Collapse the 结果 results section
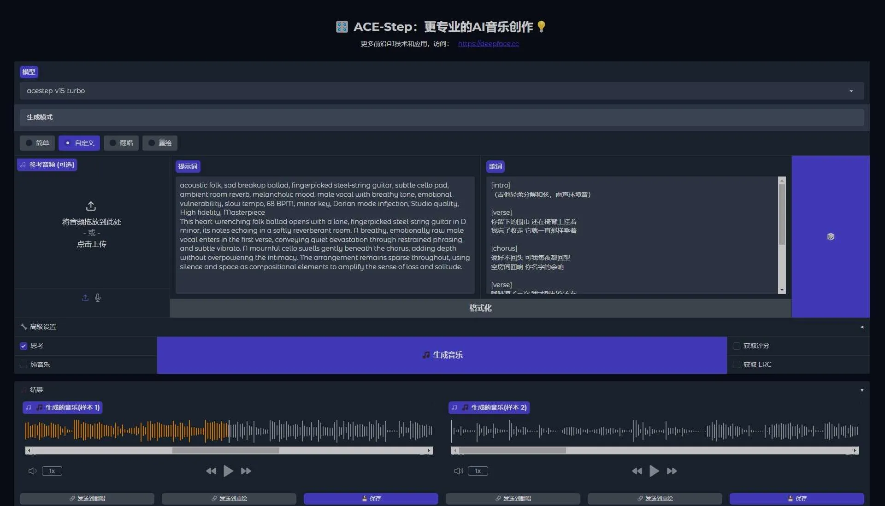 [x=862, y=390]
